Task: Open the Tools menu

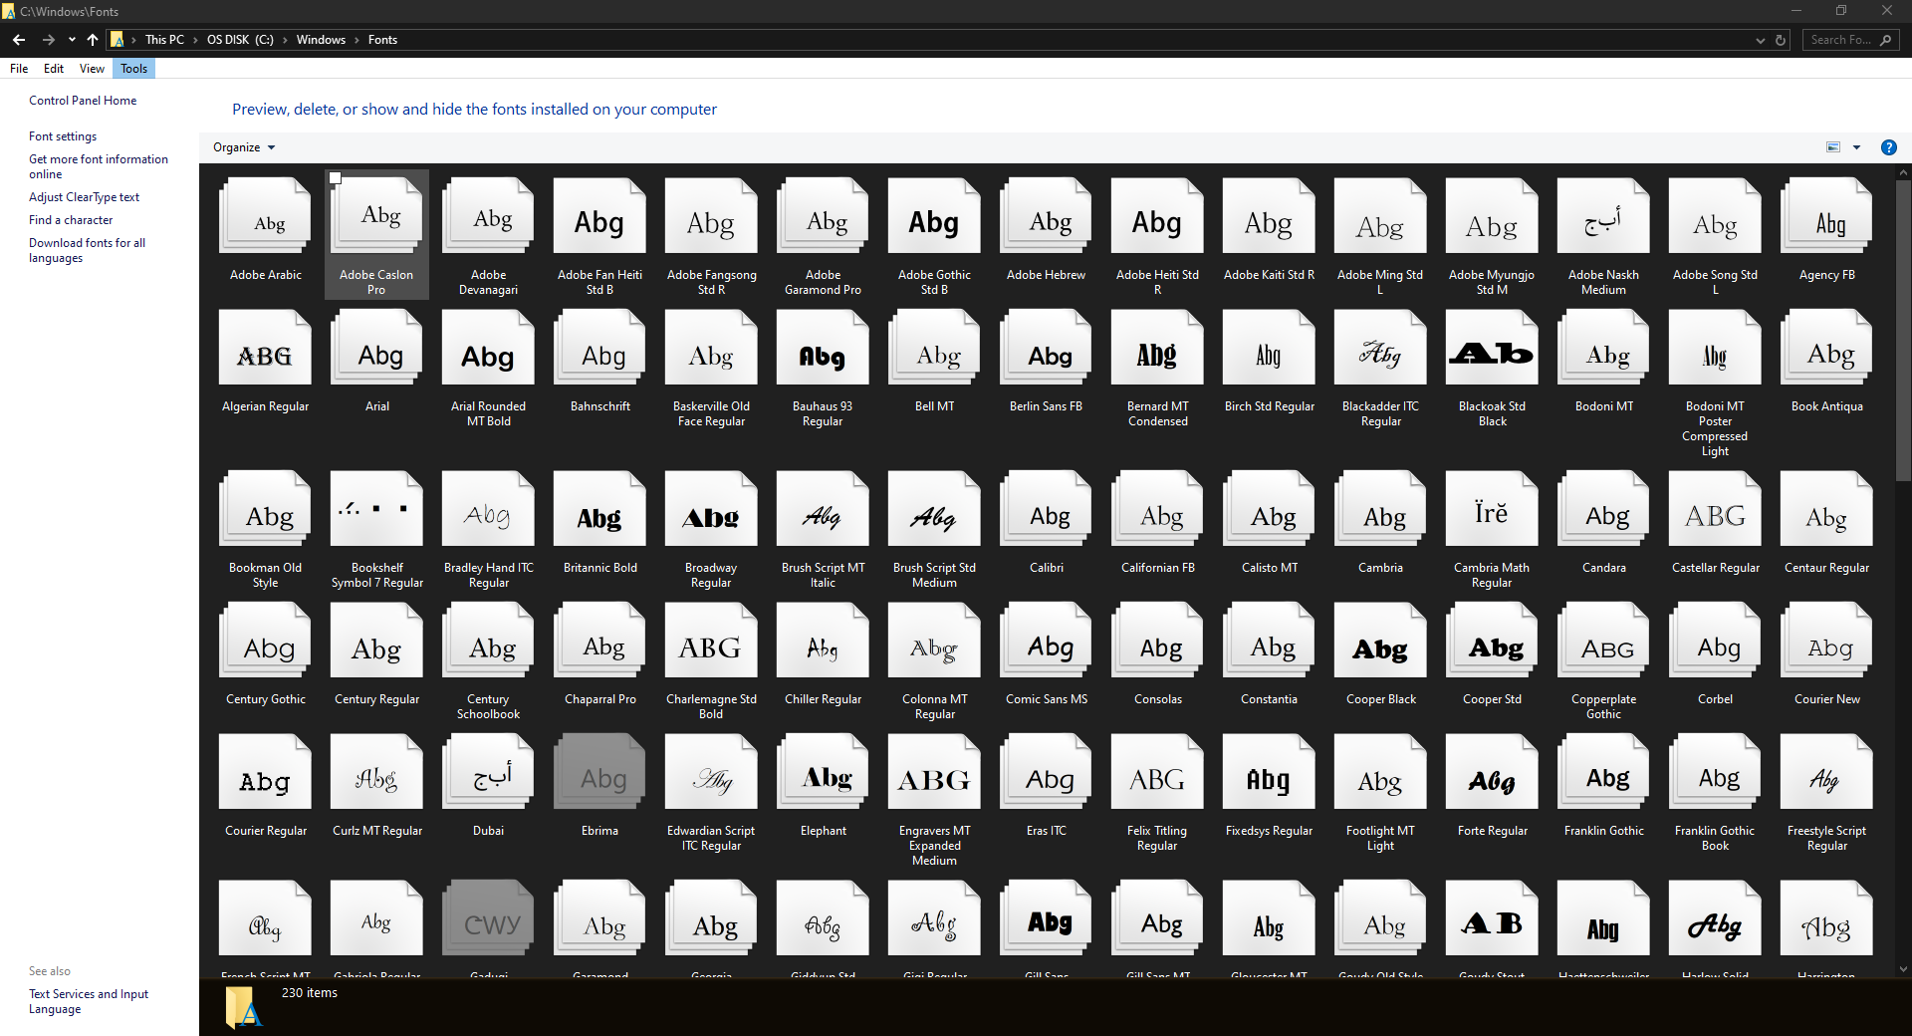Action: point(133,69)
